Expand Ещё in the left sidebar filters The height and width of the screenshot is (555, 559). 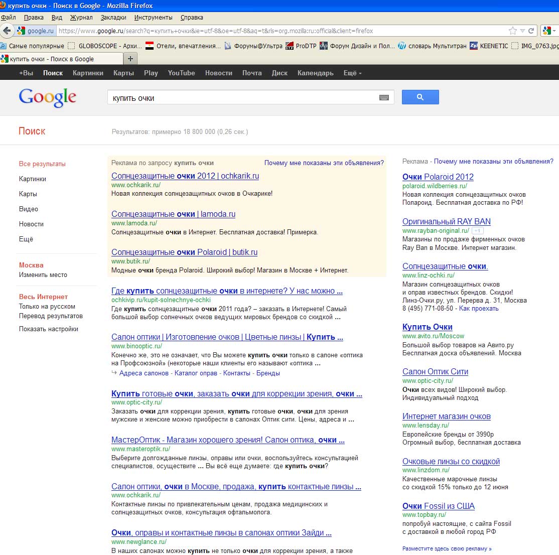point(26,239)
